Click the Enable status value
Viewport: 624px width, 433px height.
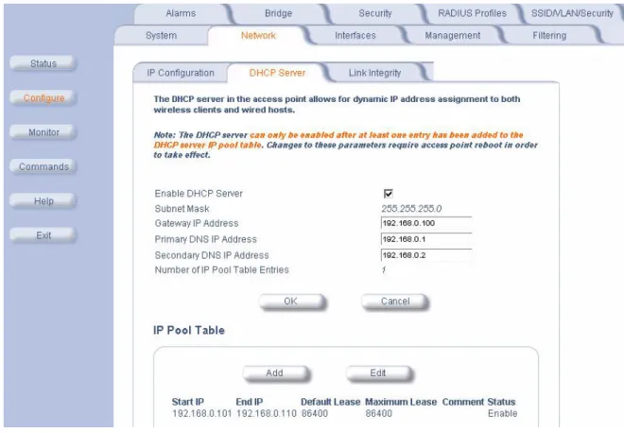pos(502,413)
